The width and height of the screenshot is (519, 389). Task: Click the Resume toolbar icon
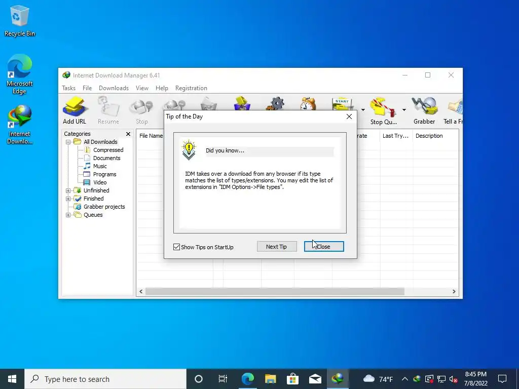tap(108, 110)
